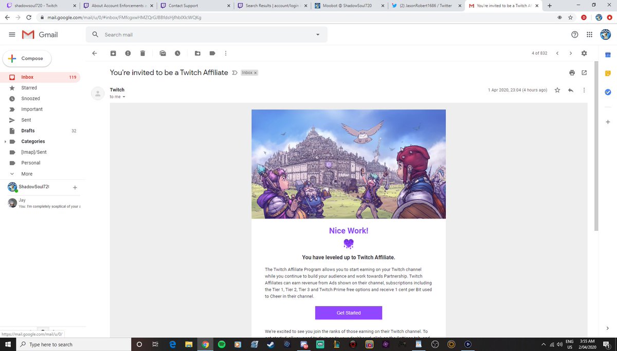Report this email as spam
This screenshot has height=351, width=617.
coord(128,53)
